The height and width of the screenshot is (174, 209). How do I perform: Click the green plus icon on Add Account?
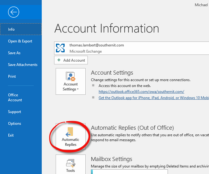59,60
